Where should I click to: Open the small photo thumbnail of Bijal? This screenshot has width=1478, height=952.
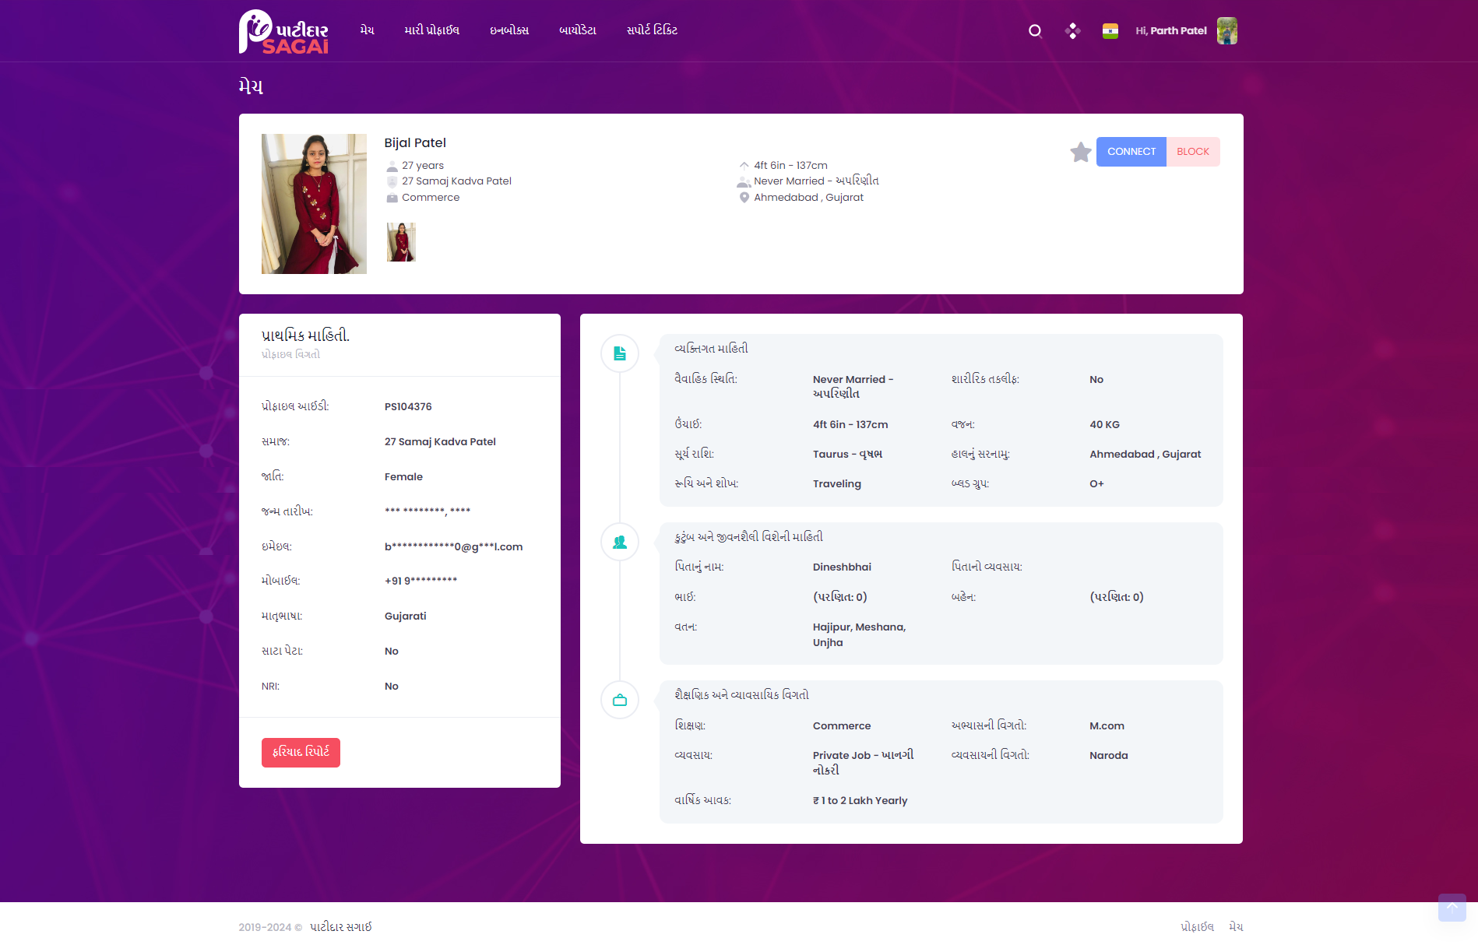click(400, 241)
